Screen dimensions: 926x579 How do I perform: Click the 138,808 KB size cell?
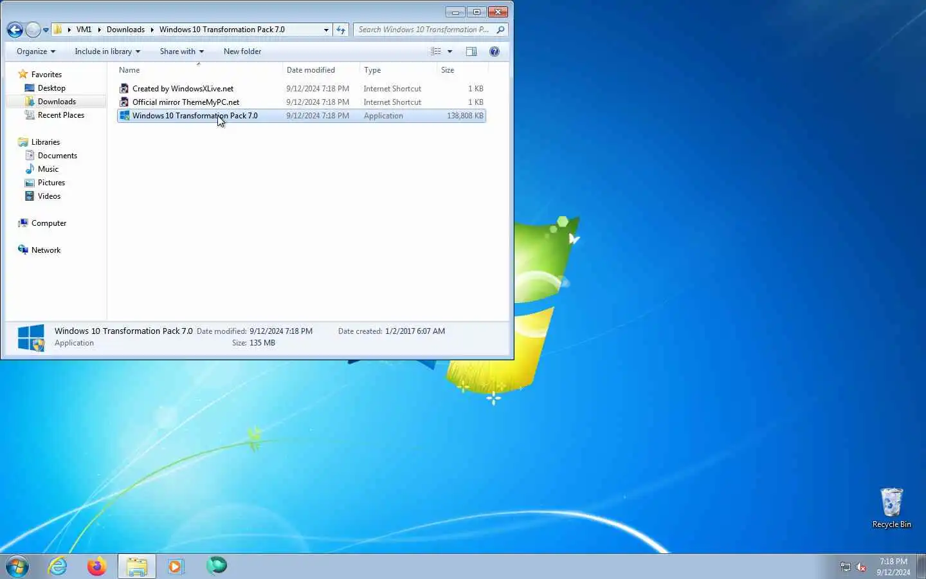[x=465, y=116]
